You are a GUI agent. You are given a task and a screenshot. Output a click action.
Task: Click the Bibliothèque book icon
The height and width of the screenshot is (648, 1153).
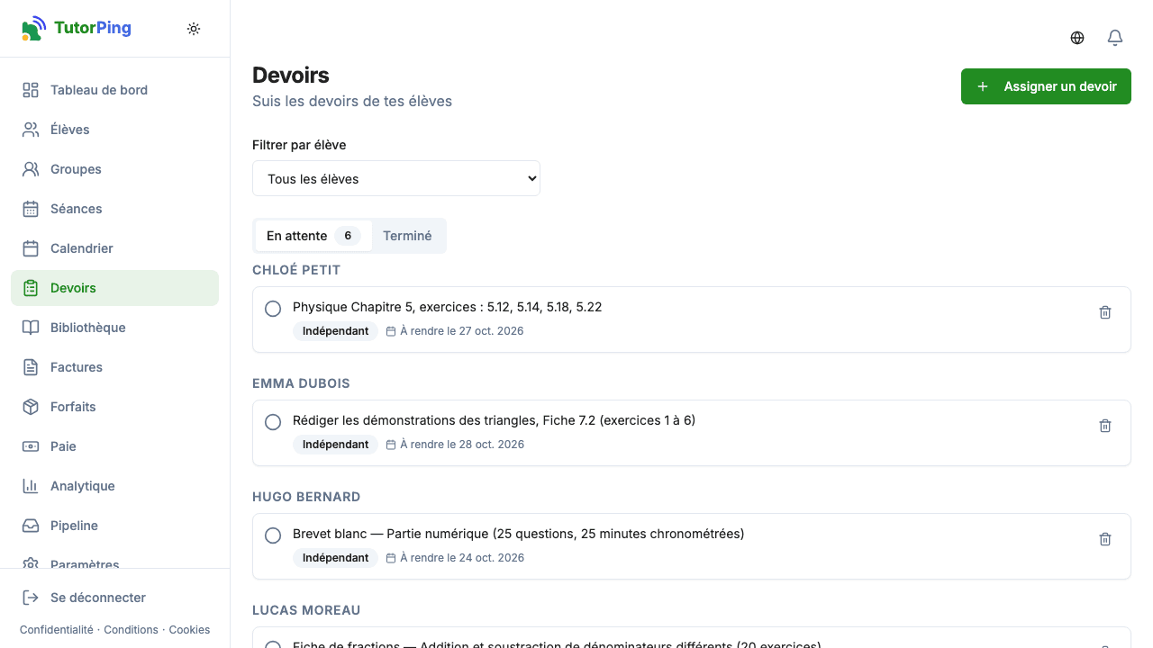(x=31, y=328)
